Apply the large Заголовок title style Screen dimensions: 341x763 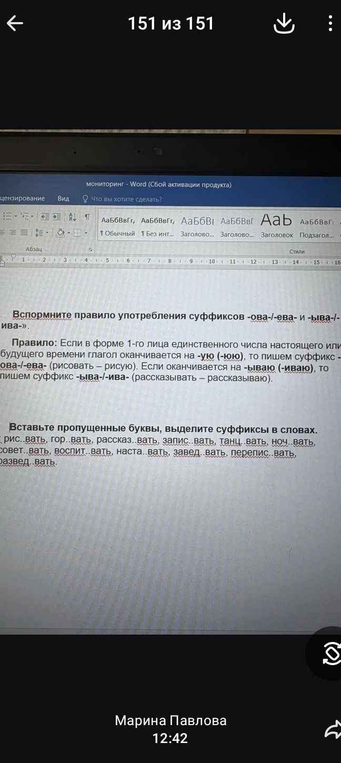click(x=277, y=226)
